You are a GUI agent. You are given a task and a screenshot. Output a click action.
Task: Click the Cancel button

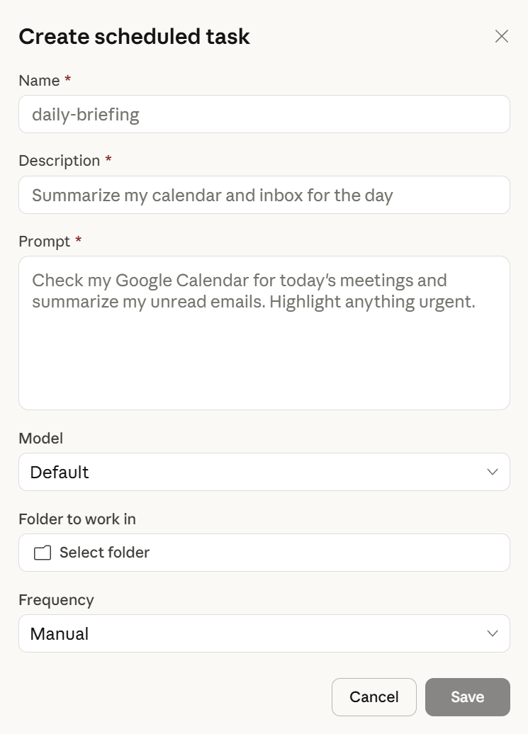(374, 696)
